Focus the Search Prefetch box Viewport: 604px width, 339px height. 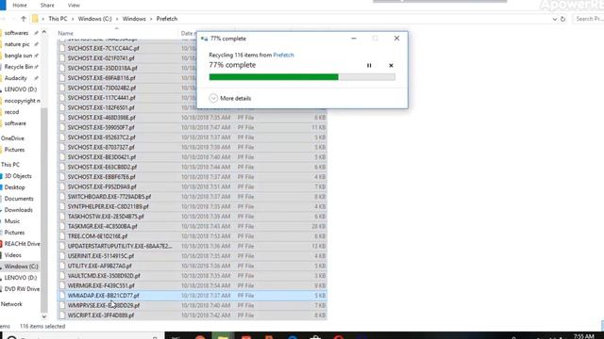coord(588,19)
